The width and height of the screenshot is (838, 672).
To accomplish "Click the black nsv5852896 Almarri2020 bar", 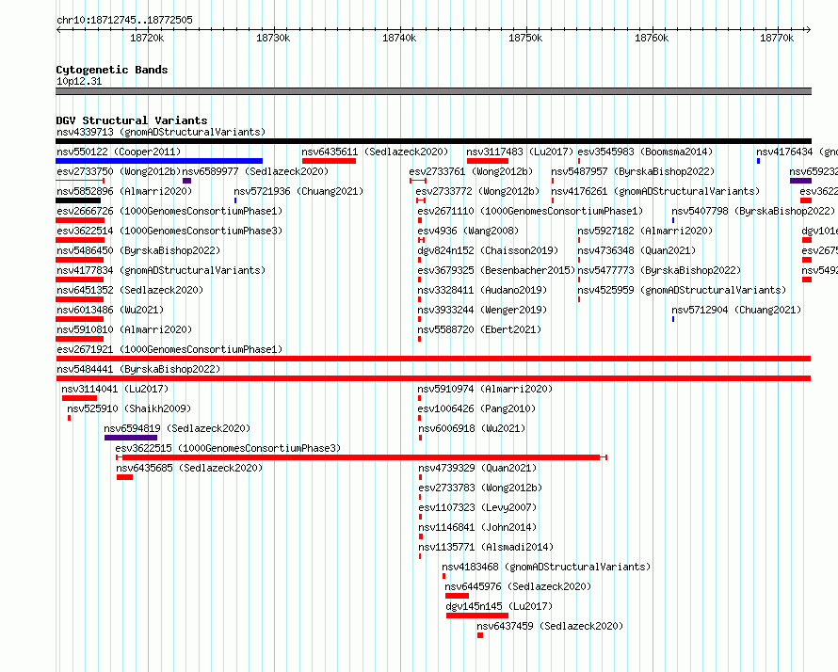I will (x=78, y=200).
